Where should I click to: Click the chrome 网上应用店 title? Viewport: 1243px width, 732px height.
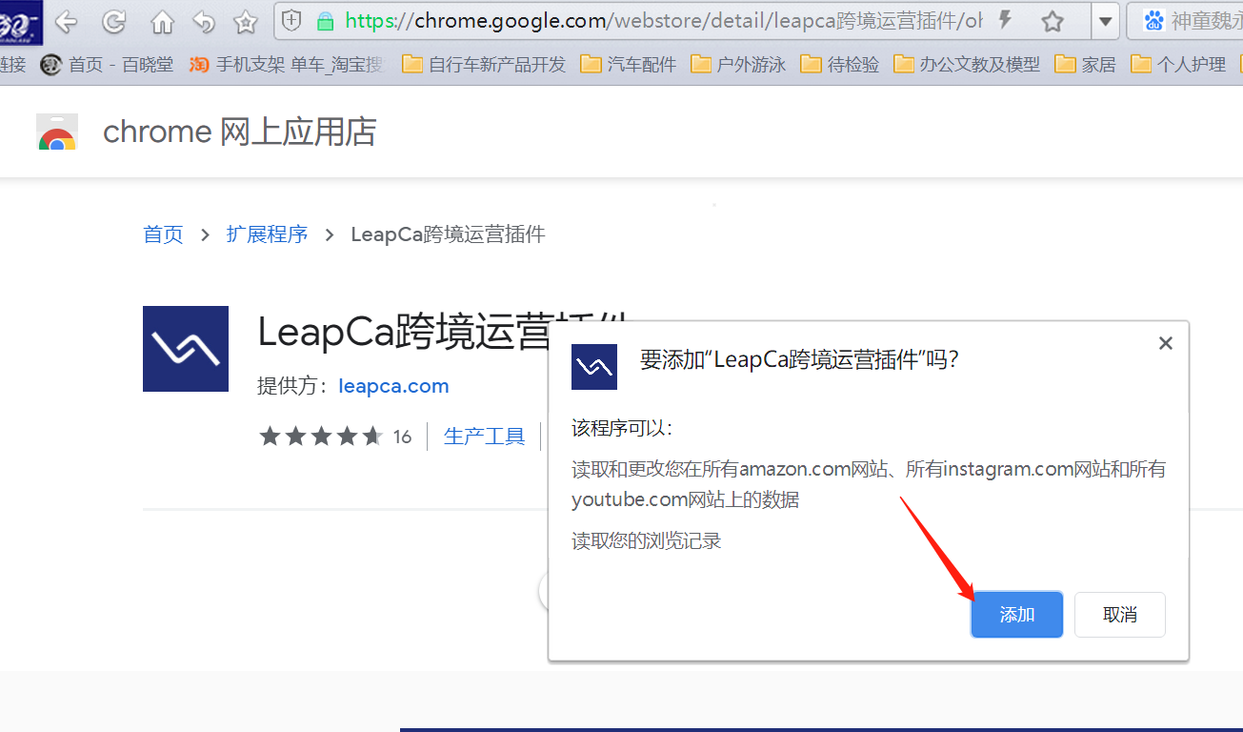click(240, 132)
